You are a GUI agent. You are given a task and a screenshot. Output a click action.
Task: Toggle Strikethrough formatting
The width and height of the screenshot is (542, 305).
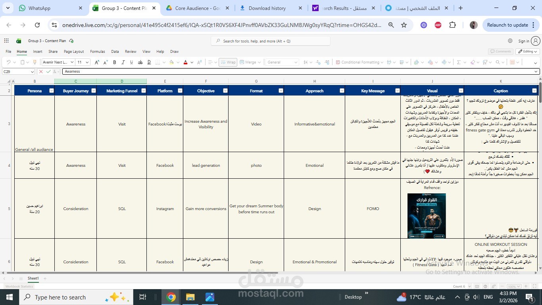click(x=140, y=62)
